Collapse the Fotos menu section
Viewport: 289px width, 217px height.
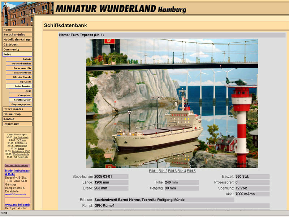tap(17, 55)
